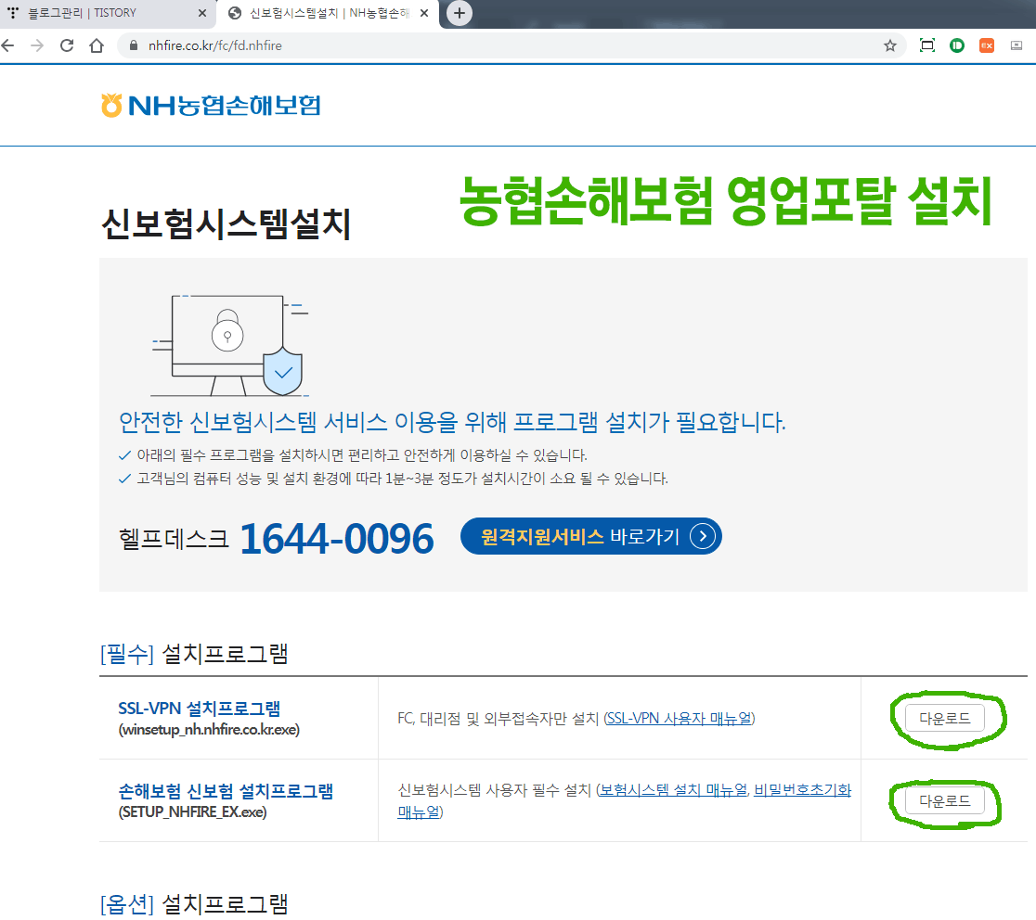Open the green circle extension icon
The height and width of the screenshot is (920, 1036).
[x=957, y=45]
